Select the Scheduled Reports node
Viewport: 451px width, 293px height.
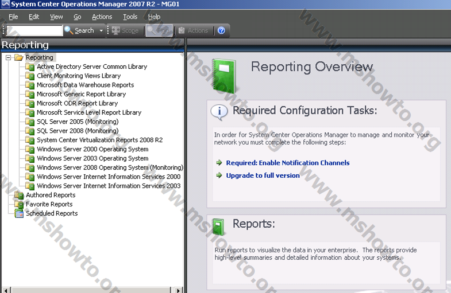(x=52, y=213)
